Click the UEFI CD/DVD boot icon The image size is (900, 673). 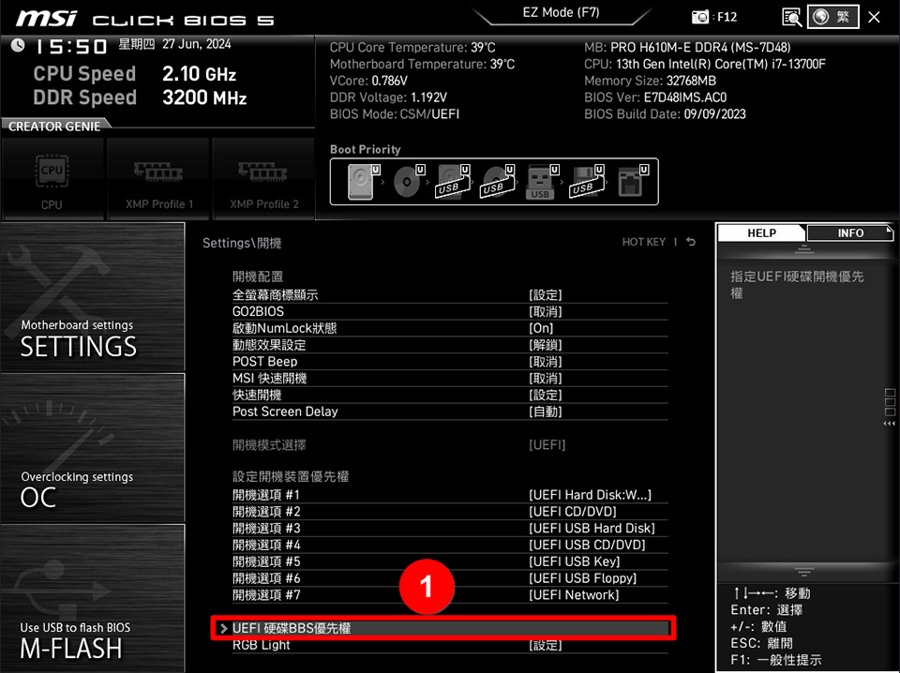(x=407, y=181)
